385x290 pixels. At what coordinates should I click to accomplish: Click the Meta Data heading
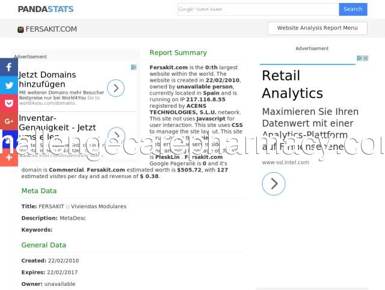coord(39,191)
